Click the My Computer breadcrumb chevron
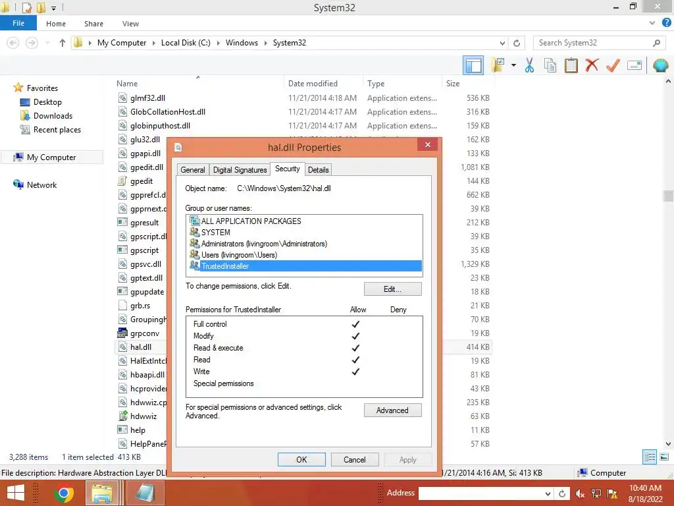Screen dimensions: 674x506 click(x=153, y=43)
